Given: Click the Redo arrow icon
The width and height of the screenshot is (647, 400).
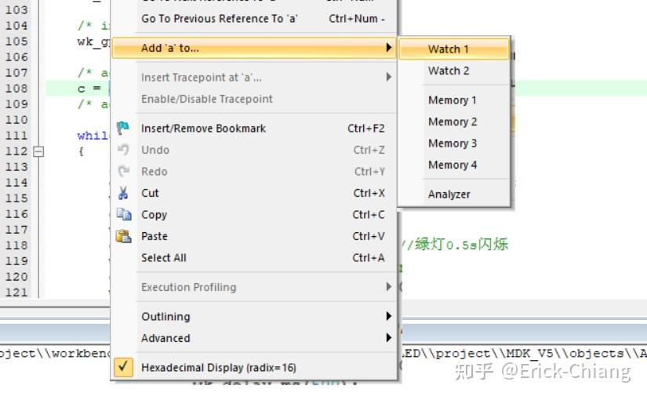Looking at the screenshot, I should tap(123, 171).
